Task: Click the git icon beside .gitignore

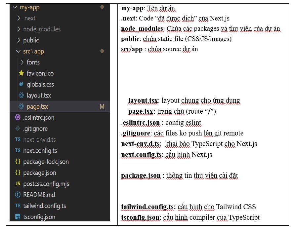Action: [x=18, y=129]
